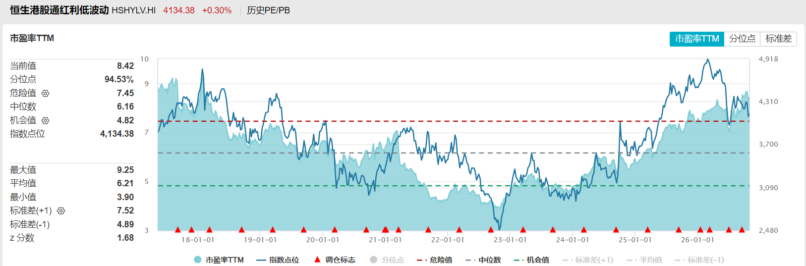Click the z 分数 value 1.68
Screen dimensions: 806x266
click(x=125, y=238)
